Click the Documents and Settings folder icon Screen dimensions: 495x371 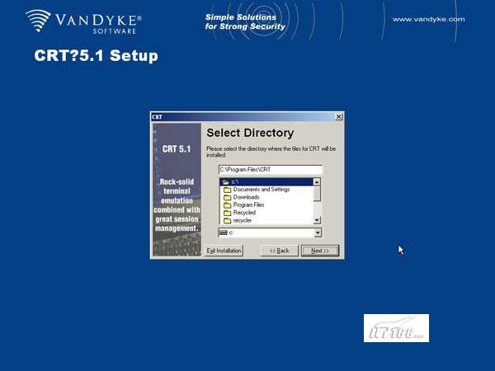click(228, 190)
